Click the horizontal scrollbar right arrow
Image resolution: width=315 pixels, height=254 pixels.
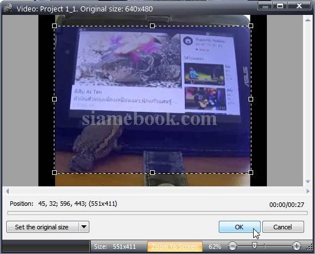308,191
